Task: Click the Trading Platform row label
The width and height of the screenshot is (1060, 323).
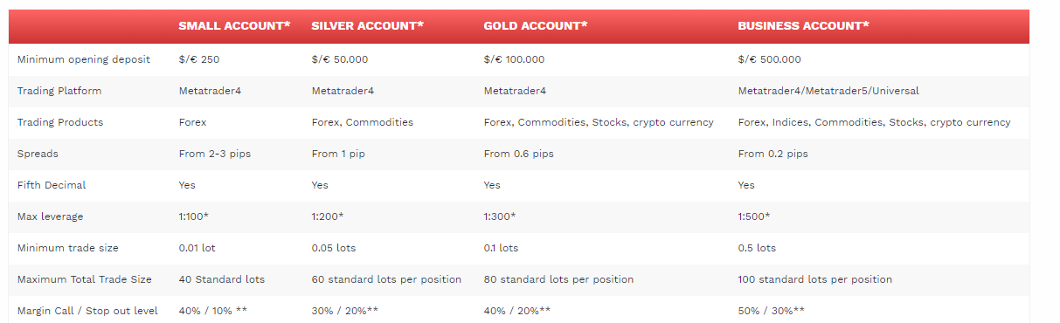Action: (x=59, y=91)
